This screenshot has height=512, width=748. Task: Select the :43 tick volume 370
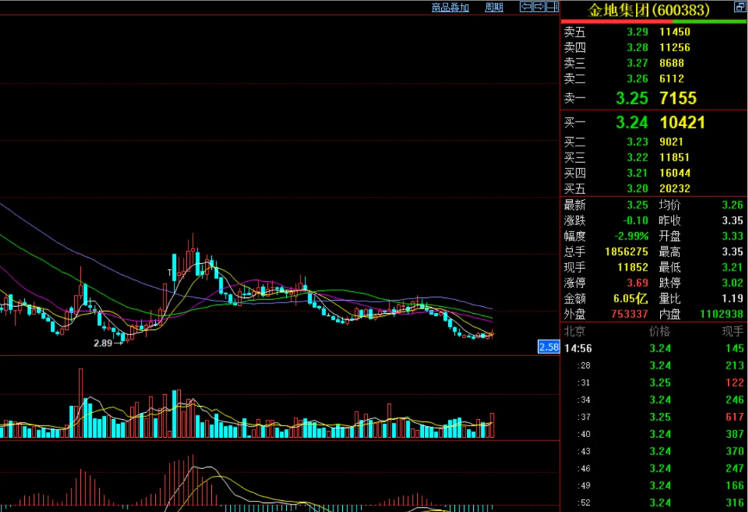click(x=734, y=452)
